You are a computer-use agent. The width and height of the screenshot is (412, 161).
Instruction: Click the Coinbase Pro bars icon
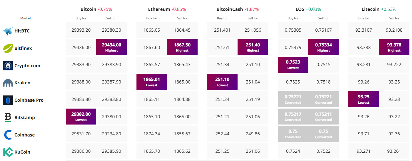coord(8,100)
